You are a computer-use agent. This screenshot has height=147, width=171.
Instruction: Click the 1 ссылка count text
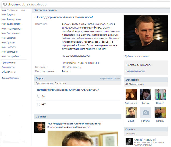click(x=130, y=134)
